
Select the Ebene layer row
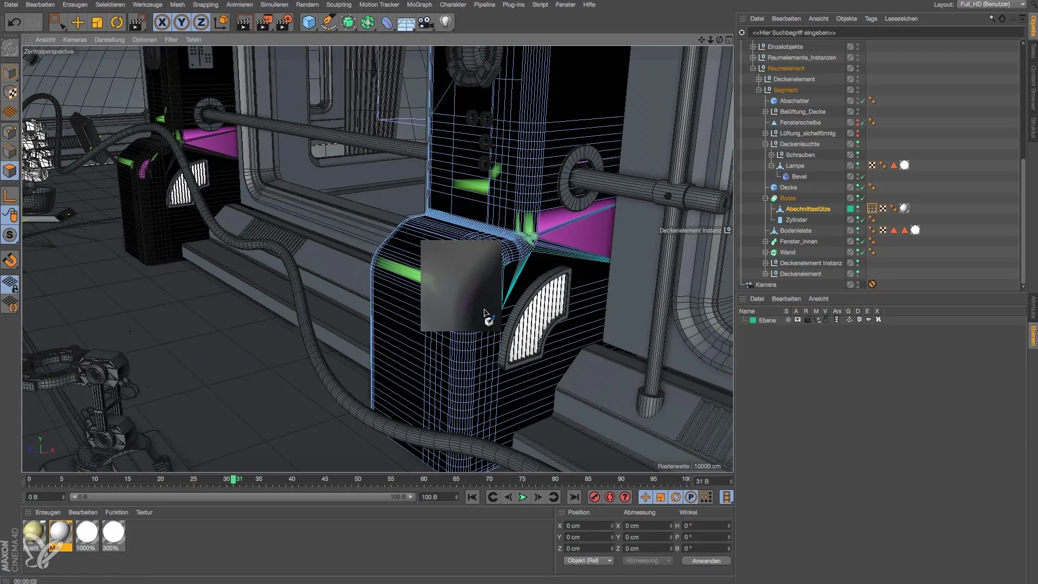(x=881, y=320)
